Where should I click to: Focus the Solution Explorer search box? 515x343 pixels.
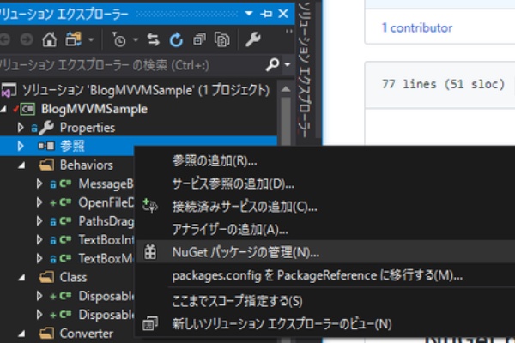tap(131, 65)
